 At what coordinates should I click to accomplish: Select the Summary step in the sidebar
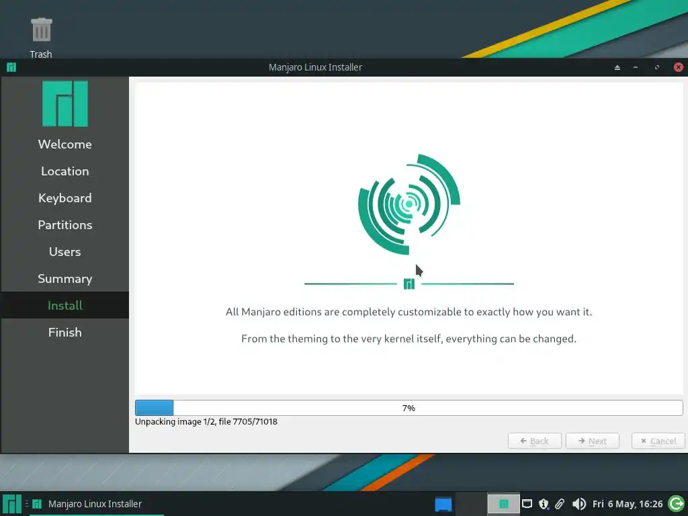tap(65, 279)
